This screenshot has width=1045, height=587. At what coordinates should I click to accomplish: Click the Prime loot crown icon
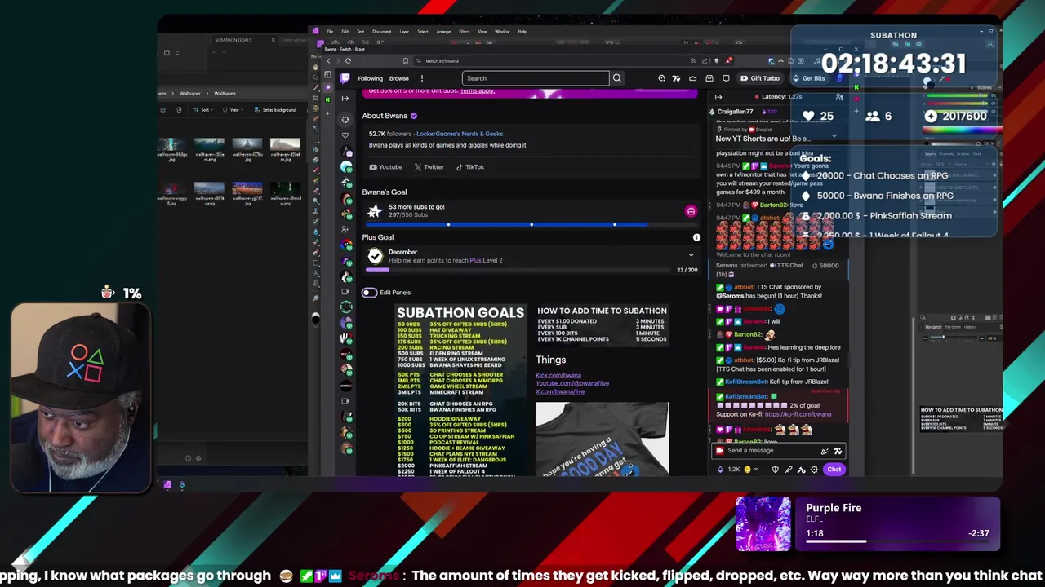(692, 78)
